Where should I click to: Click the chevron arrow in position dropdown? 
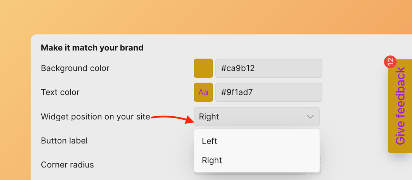pyautogui.click(x=310, y=117)
